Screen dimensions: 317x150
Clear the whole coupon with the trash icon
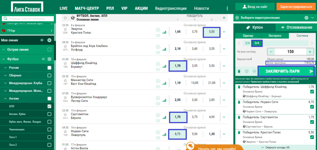point(239,71)
